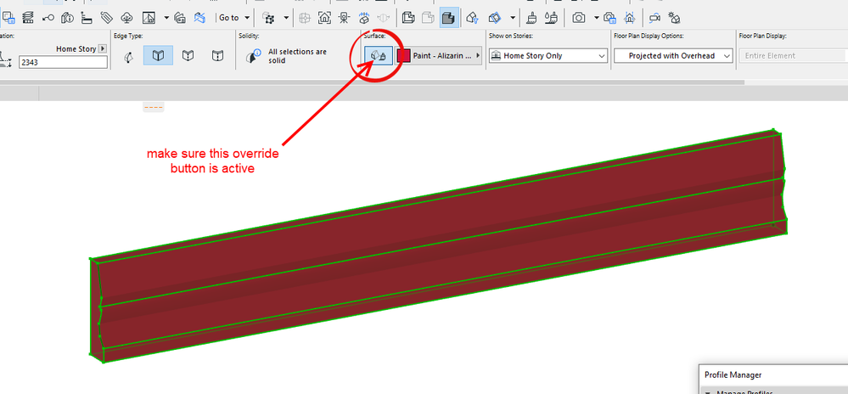Viewport: 848px width, 394px height.
Task: Click the blue rotated 3D plane icon
Action: (x=494, y=18)
